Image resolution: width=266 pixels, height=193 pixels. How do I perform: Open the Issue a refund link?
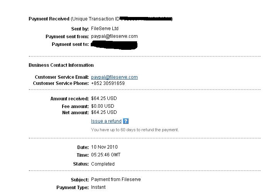(106, 121)
